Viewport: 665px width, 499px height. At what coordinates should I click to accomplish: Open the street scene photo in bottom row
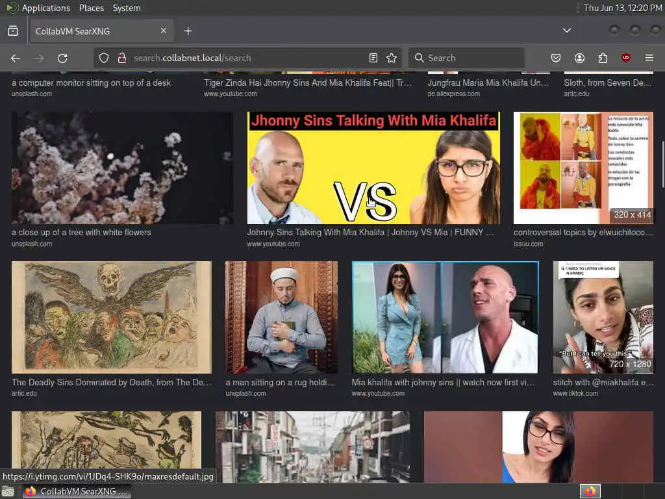click(312, 446)
